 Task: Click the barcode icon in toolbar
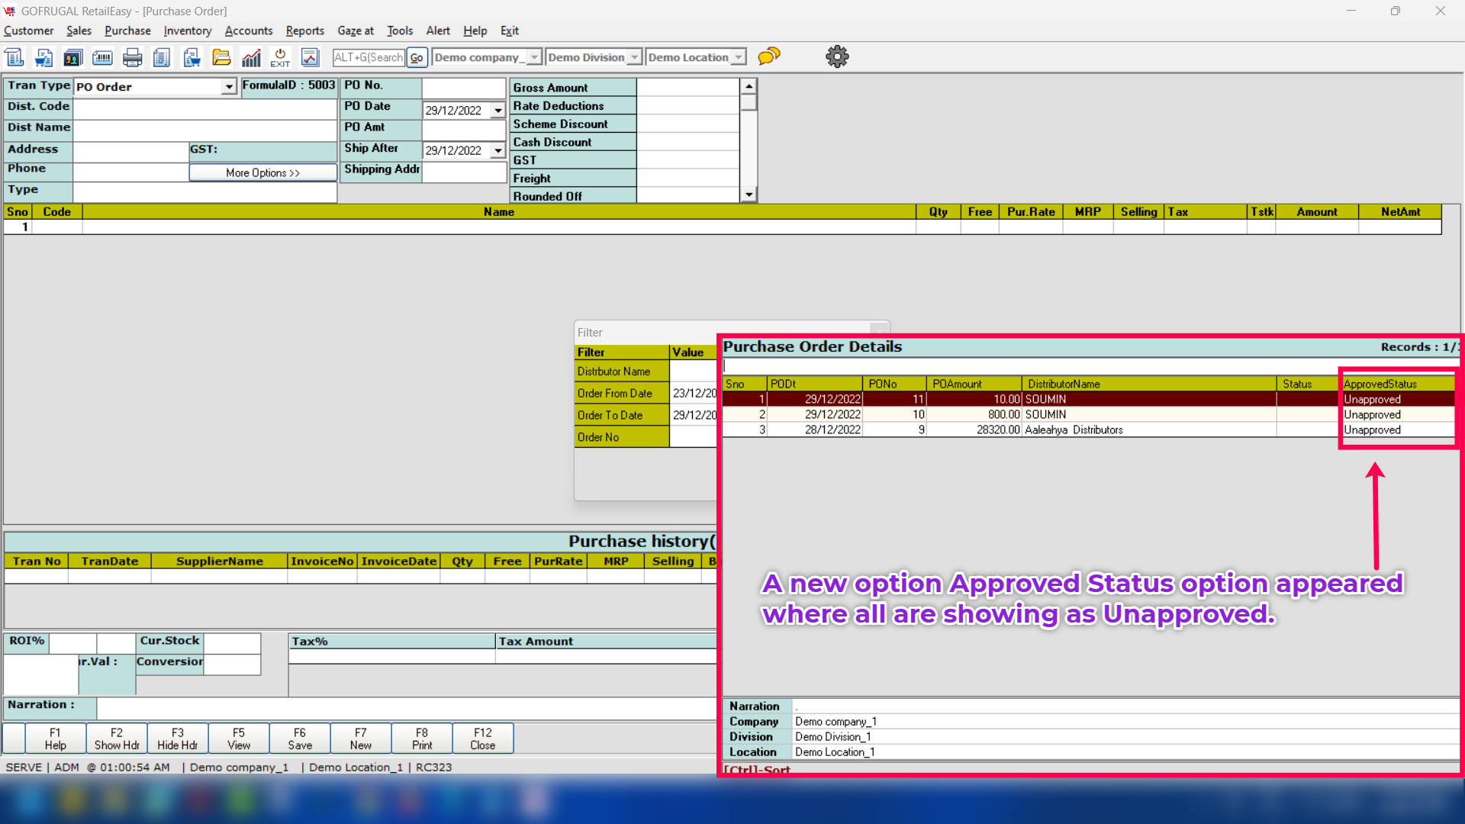click(x=102, y=57)
